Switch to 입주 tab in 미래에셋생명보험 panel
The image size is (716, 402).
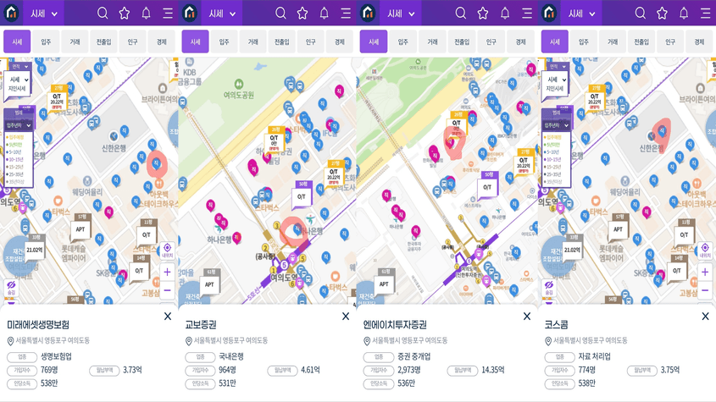[x=46, y=41]
